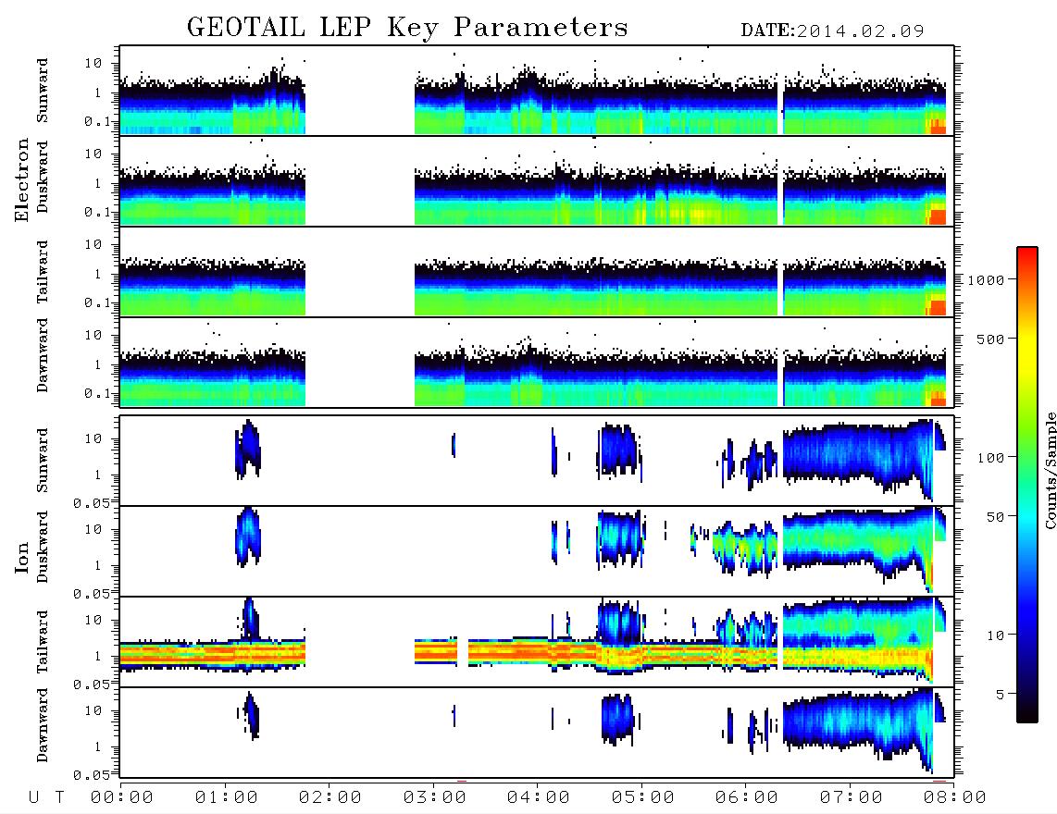Select the Electron "Tailward" axis label
Viewport: 1057px width, 814px height.
click(x=43, y=272)
